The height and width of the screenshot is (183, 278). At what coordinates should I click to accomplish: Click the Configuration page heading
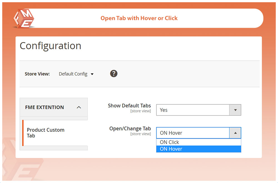(x=50, y=46)
